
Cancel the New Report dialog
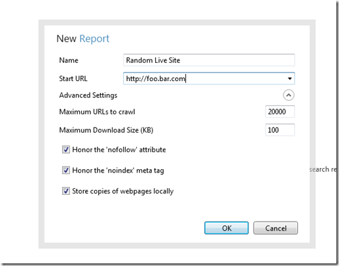pyautogui.click(x=276, y=228)
